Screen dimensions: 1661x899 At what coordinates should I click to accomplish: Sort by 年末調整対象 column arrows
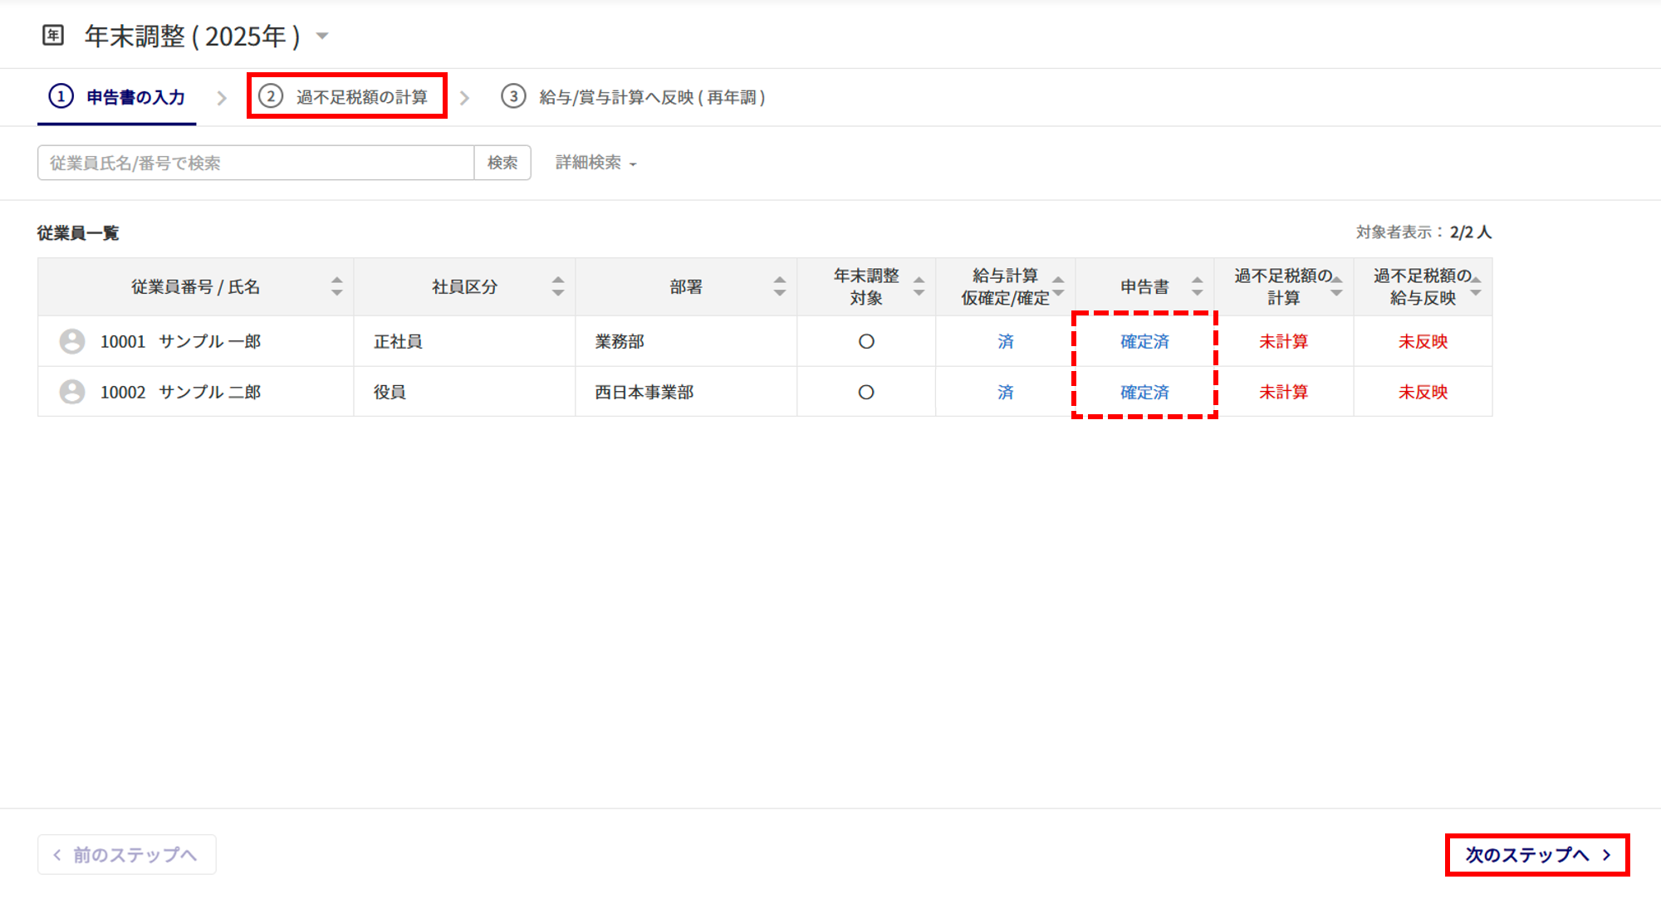(x=919, y=286)
